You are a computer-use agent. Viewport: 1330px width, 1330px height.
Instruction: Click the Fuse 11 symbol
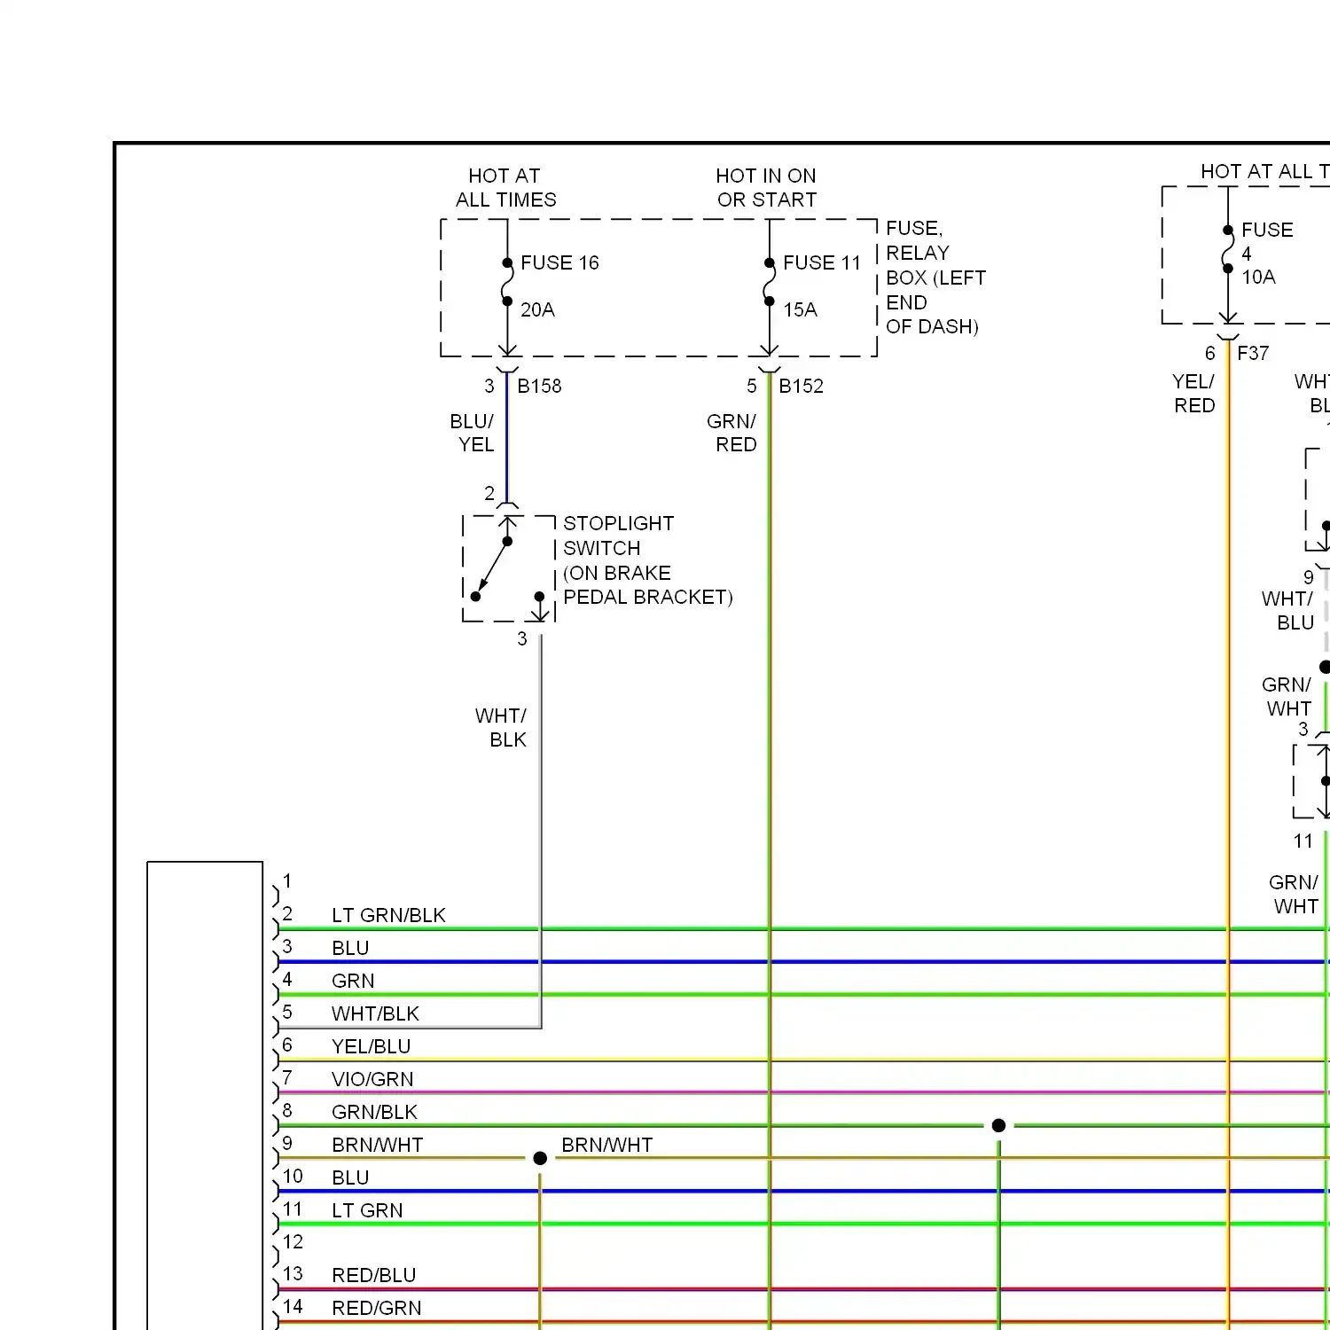pos(770,282)
